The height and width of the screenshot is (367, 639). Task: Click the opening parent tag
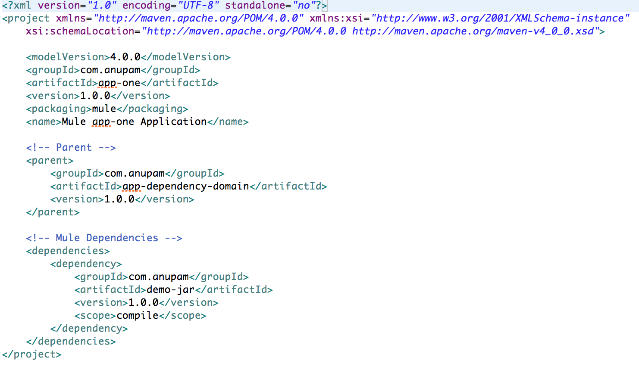pyautogui.click(x=50, y=160)
